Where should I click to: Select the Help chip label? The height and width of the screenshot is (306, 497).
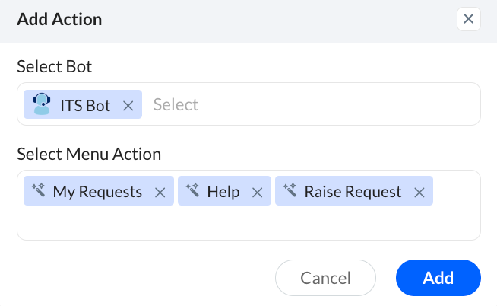tap(223, 192)
